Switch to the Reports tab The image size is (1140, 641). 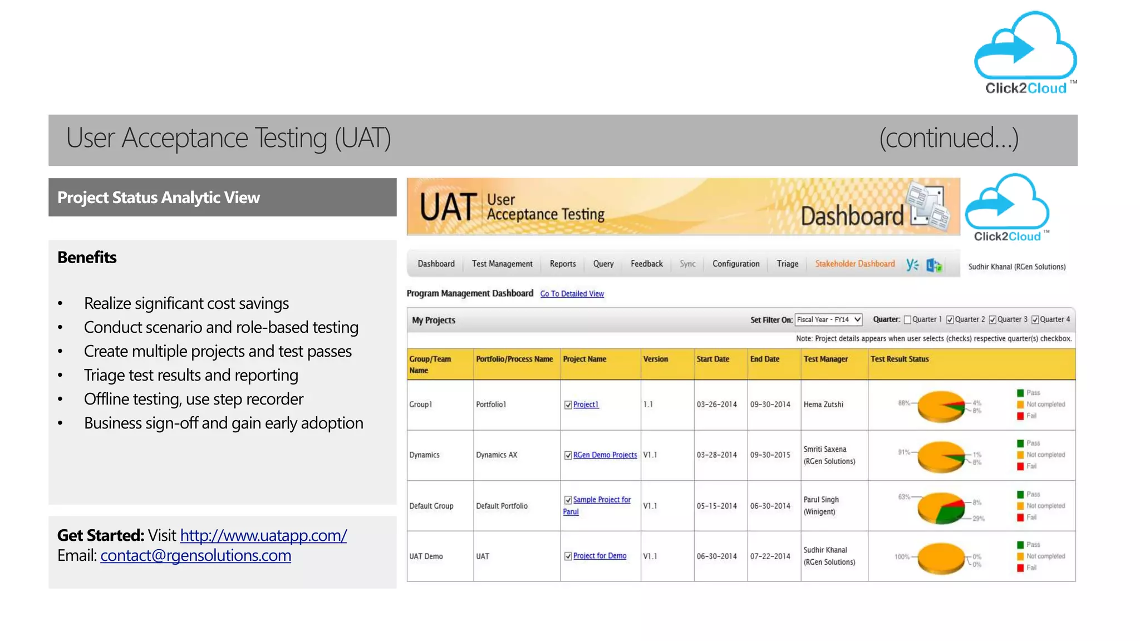pos(563,264)
